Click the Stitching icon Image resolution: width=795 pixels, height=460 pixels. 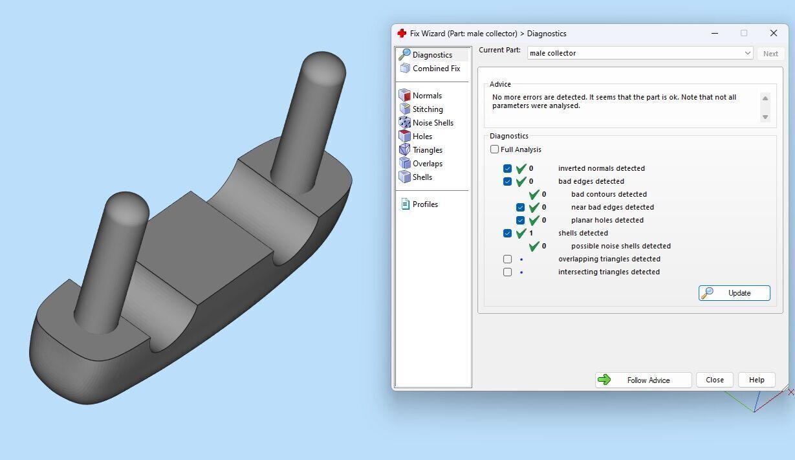[x=405, y=109]
